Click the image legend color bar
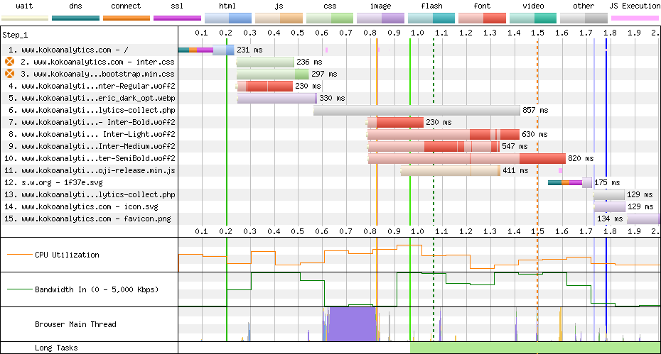The height and width of the screenshot is (354, 661). (380, 18)
